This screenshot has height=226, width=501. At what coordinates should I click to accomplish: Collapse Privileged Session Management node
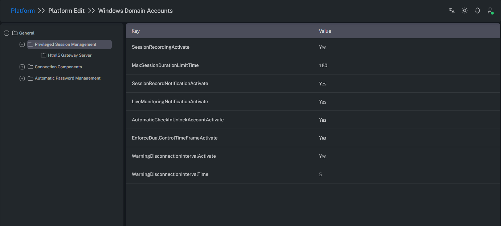tap(22, 44)
